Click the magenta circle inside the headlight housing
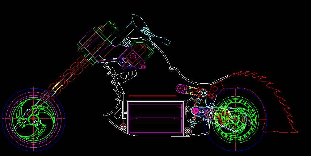This screenshot has height=156, width=311. point(133,56)
